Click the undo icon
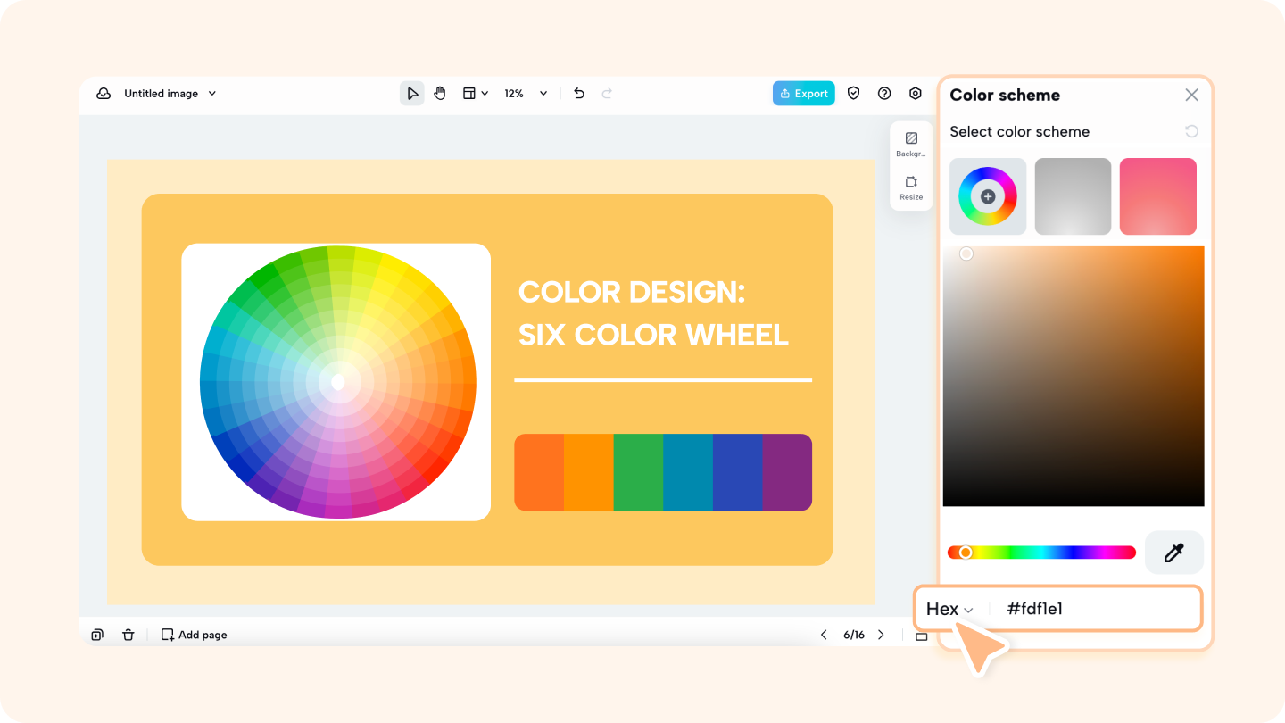This screenshot has height=723, width=1285. tap(578, 93)
